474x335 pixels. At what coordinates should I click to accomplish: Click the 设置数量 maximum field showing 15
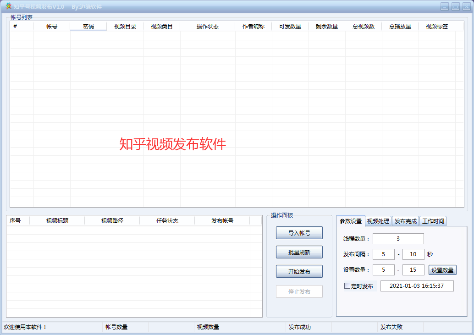pyautogui.click(x=413, y=270)
